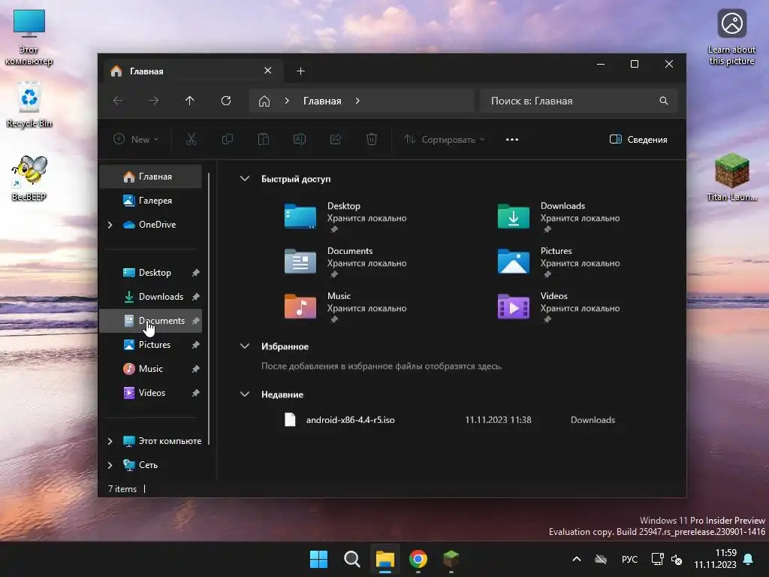769x577 pixels.
Task: Click the search box Поиск в: Главная
Action: [x=579, y=101]
